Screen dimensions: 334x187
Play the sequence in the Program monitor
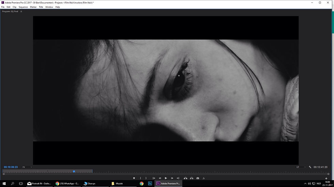[166, 178]
